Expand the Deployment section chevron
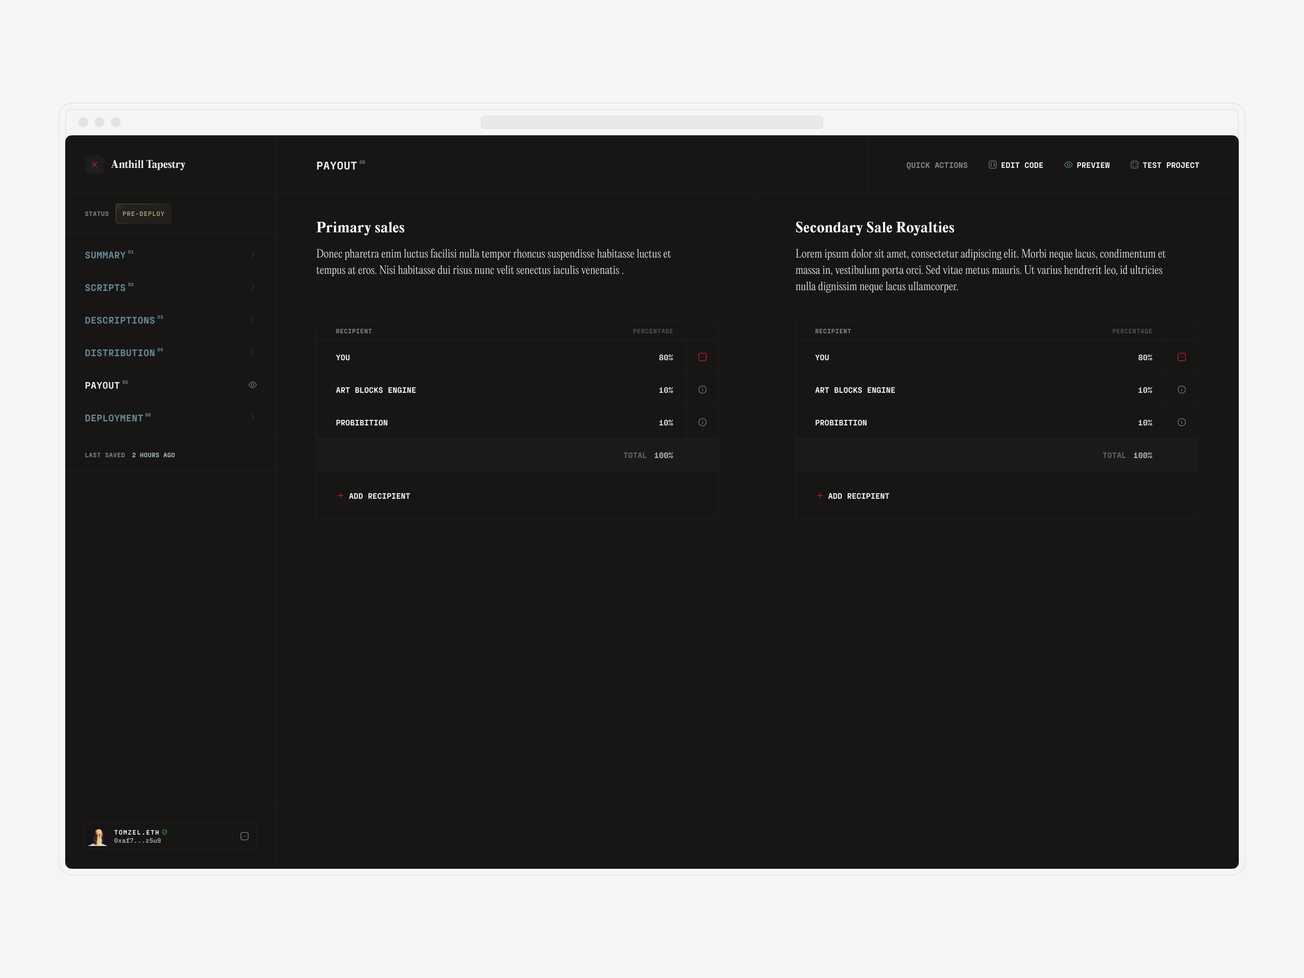This screenshot has width=1304, height=978. tap(252, 417)
